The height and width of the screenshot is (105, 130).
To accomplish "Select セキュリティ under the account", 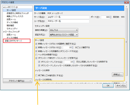I will click(x=12, y=29).
